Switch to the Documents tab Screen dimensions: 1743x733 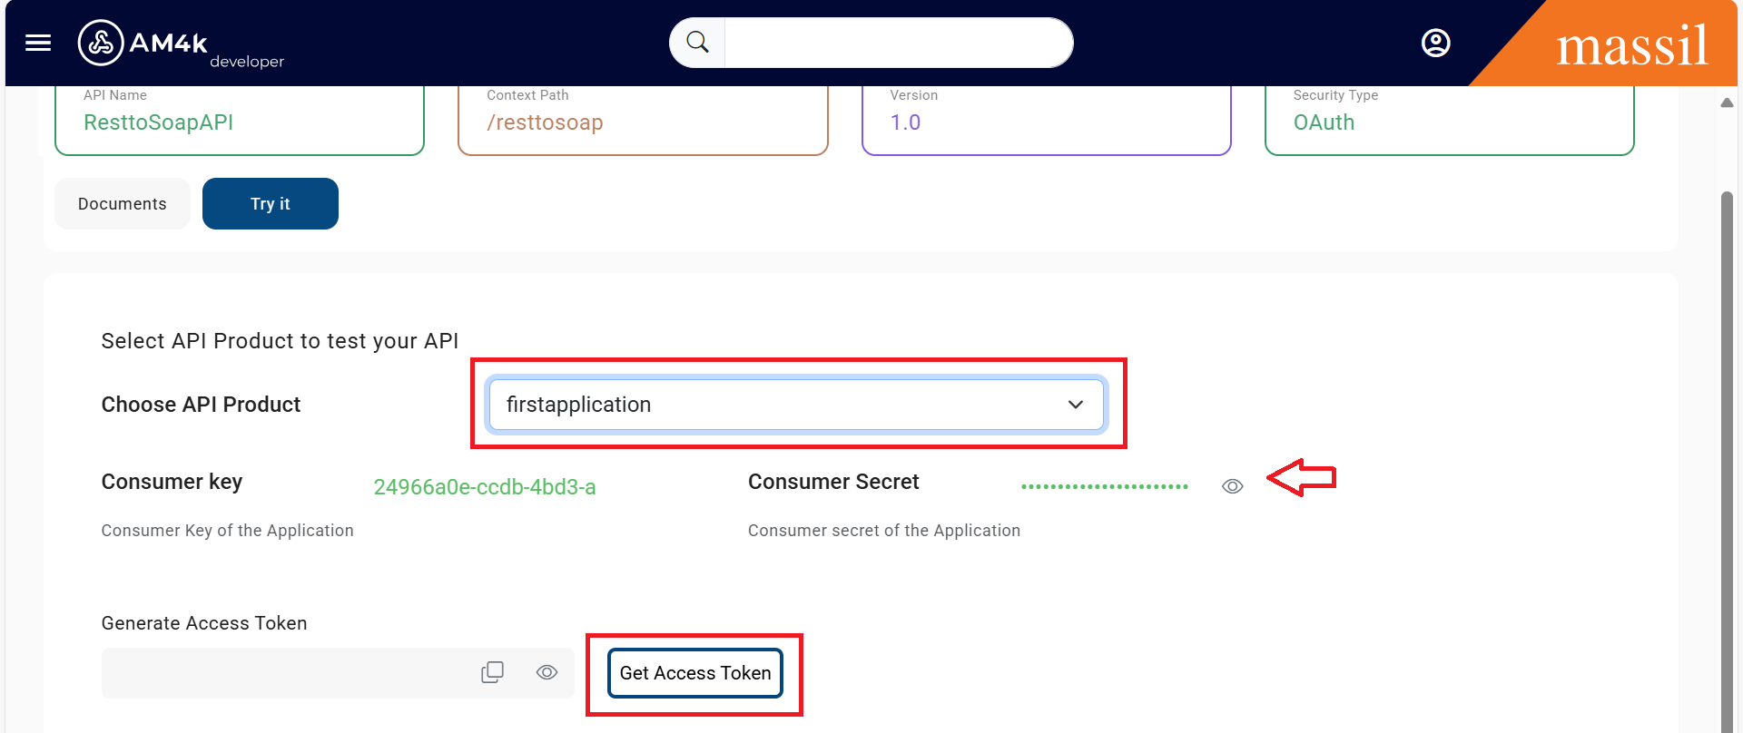(x=123, y=204)
